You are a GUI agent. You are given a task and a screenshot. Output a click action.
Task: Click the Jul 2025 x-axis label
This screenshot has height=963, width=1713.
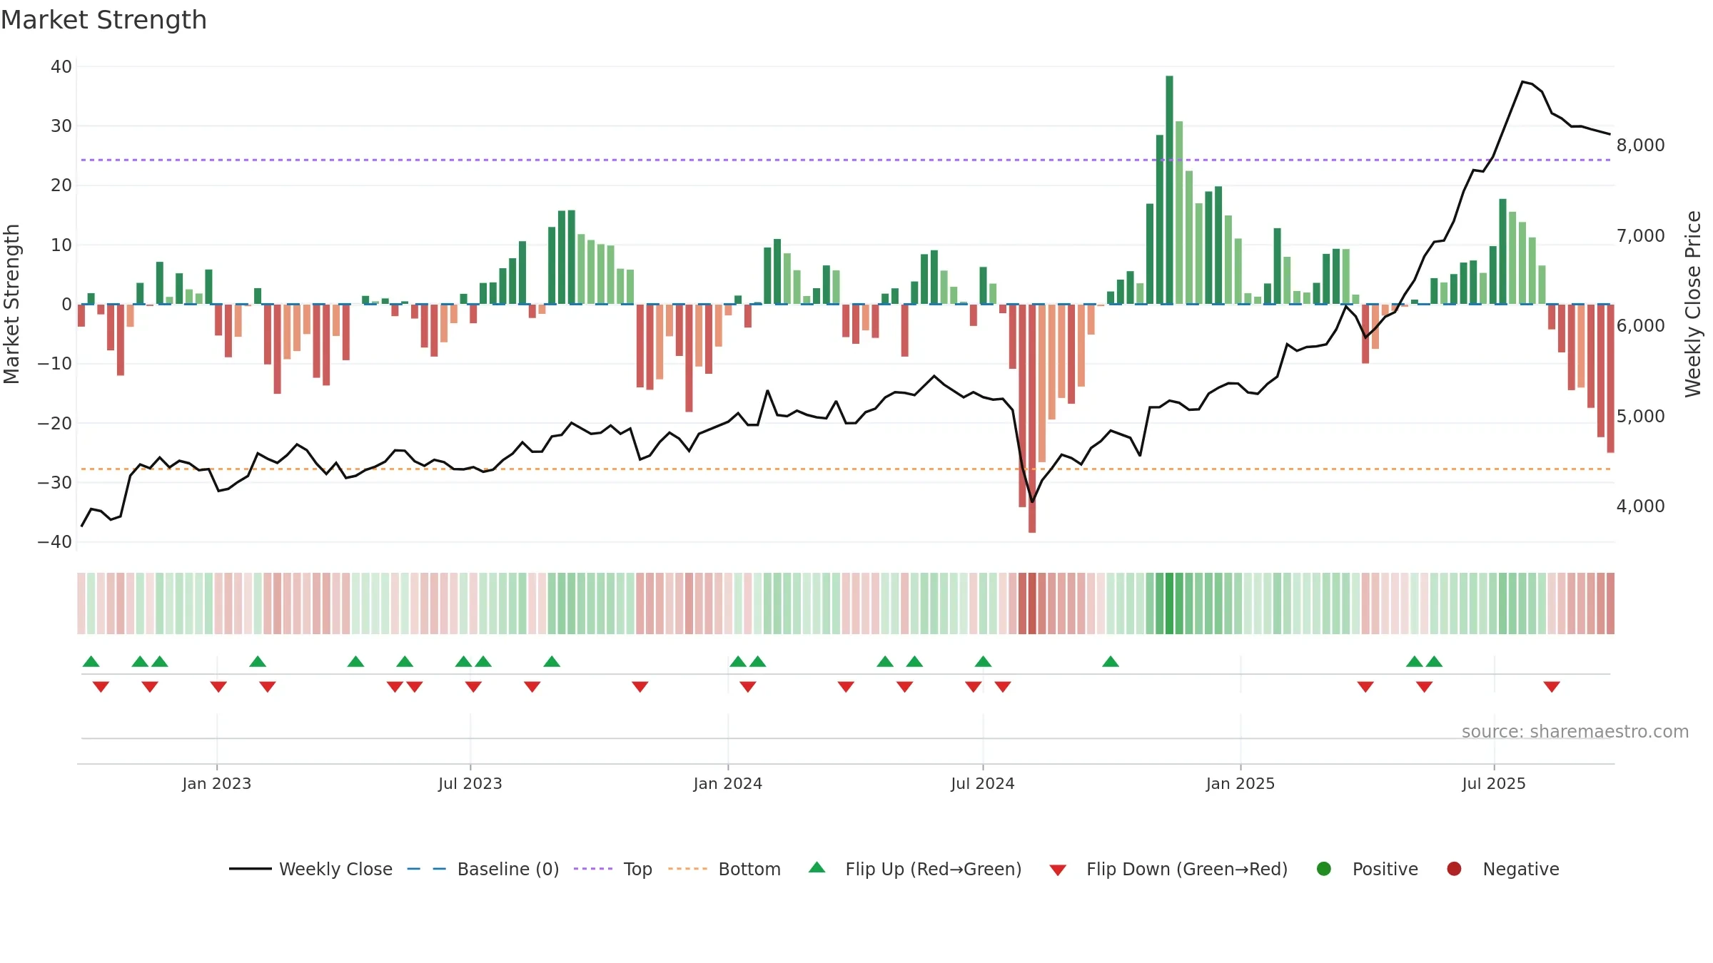pos(1494,783)
